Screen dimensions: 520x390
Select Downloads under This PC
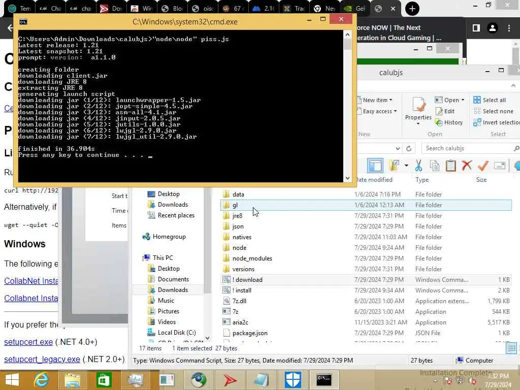168,290
